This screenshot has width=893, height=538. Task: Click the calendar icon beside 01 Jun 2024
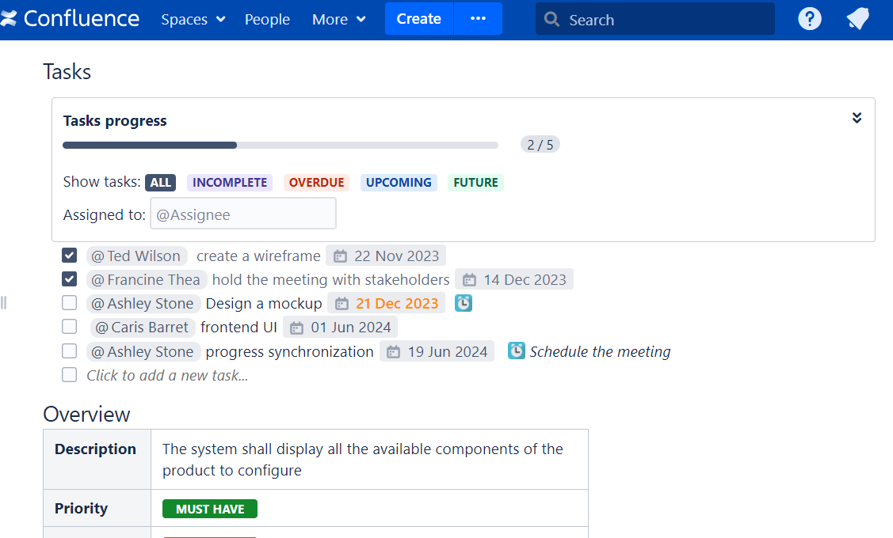pyautogui.click(x=296, y=327)
